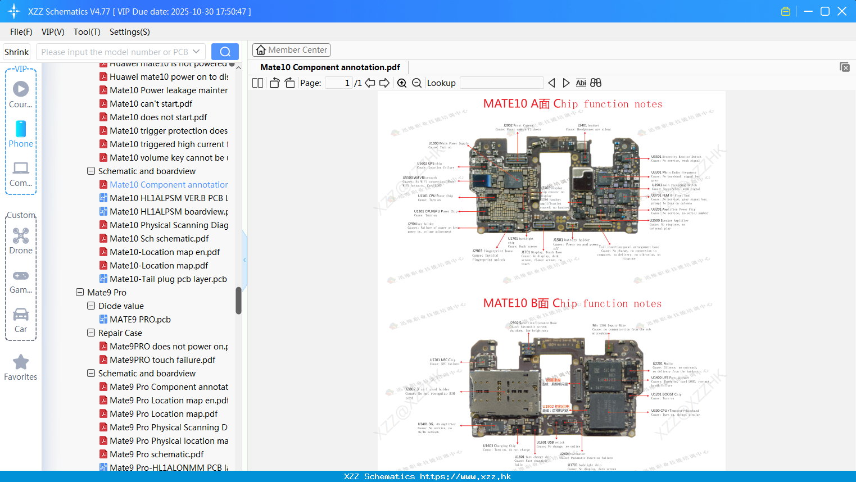
Task: Select the Computer sidebar category
Action: coord(21,174)
